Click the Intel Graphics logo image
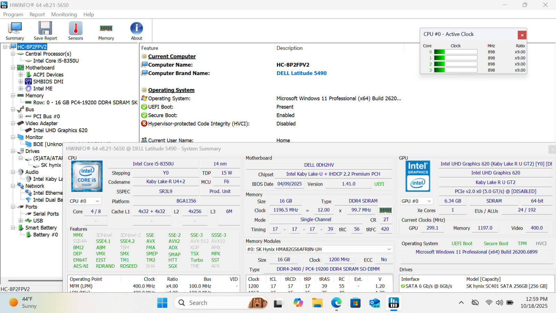The height and width of the screenshot is (313, 556). 418,176
